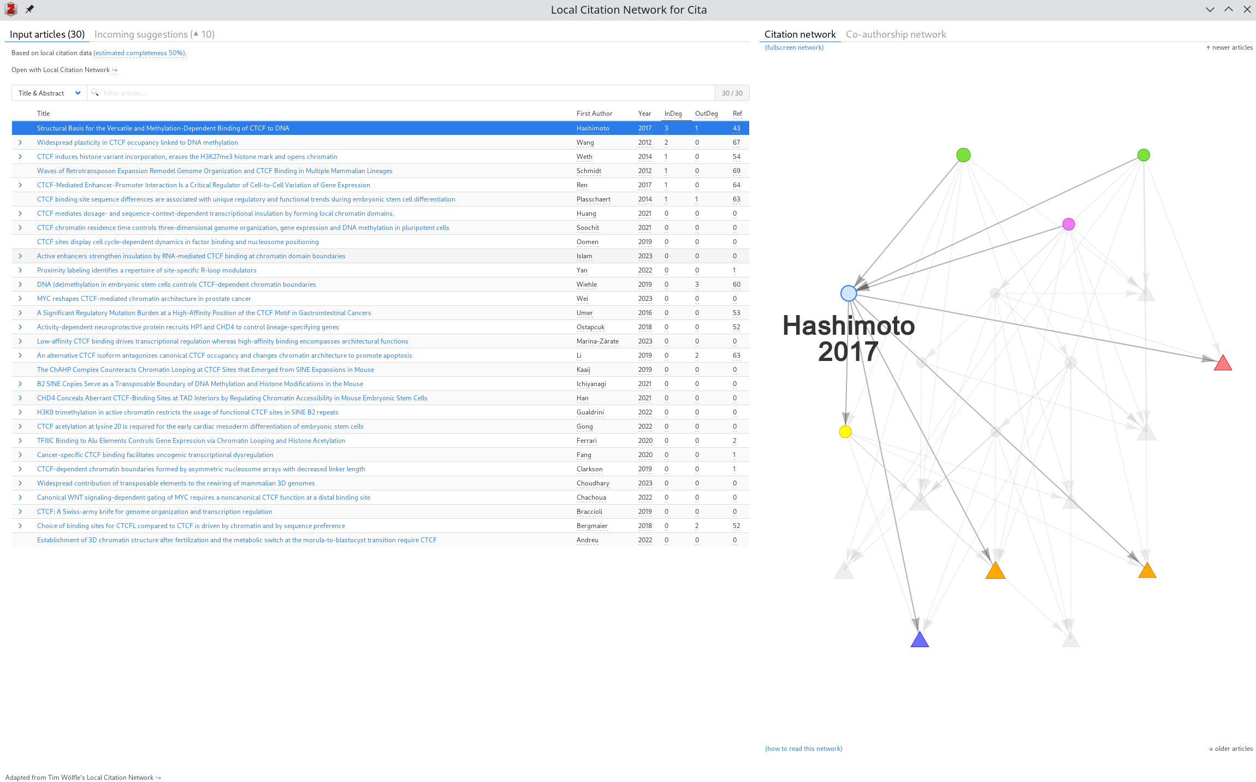Click the expand arrow next to the collapse chevron
The height and width of the screenshot is (782, 1256).
tap(1229, 9)
